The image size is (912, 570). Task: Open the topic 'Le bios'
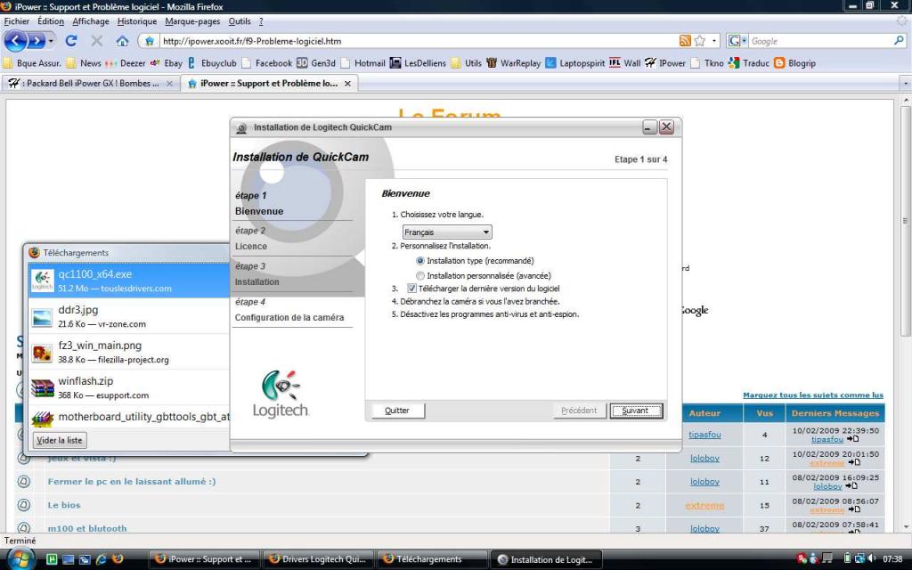(x=64, y=505)
